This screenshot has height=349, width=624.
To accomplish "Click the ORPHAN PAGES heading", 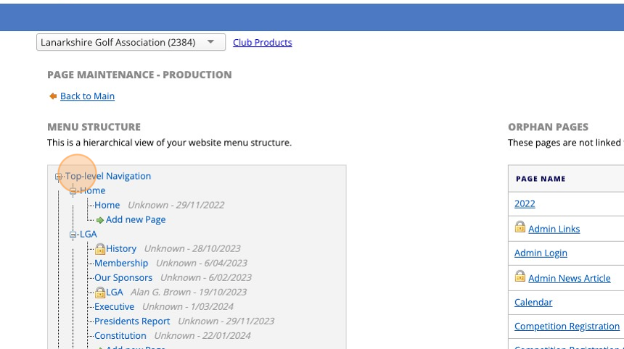I will coord(548,127).
